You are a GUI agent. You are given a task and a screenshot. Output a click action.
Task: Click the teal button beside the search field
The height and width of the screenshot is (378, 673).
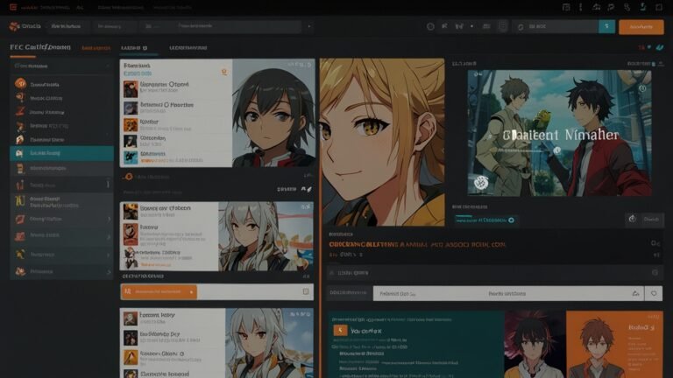click(606, 26)
